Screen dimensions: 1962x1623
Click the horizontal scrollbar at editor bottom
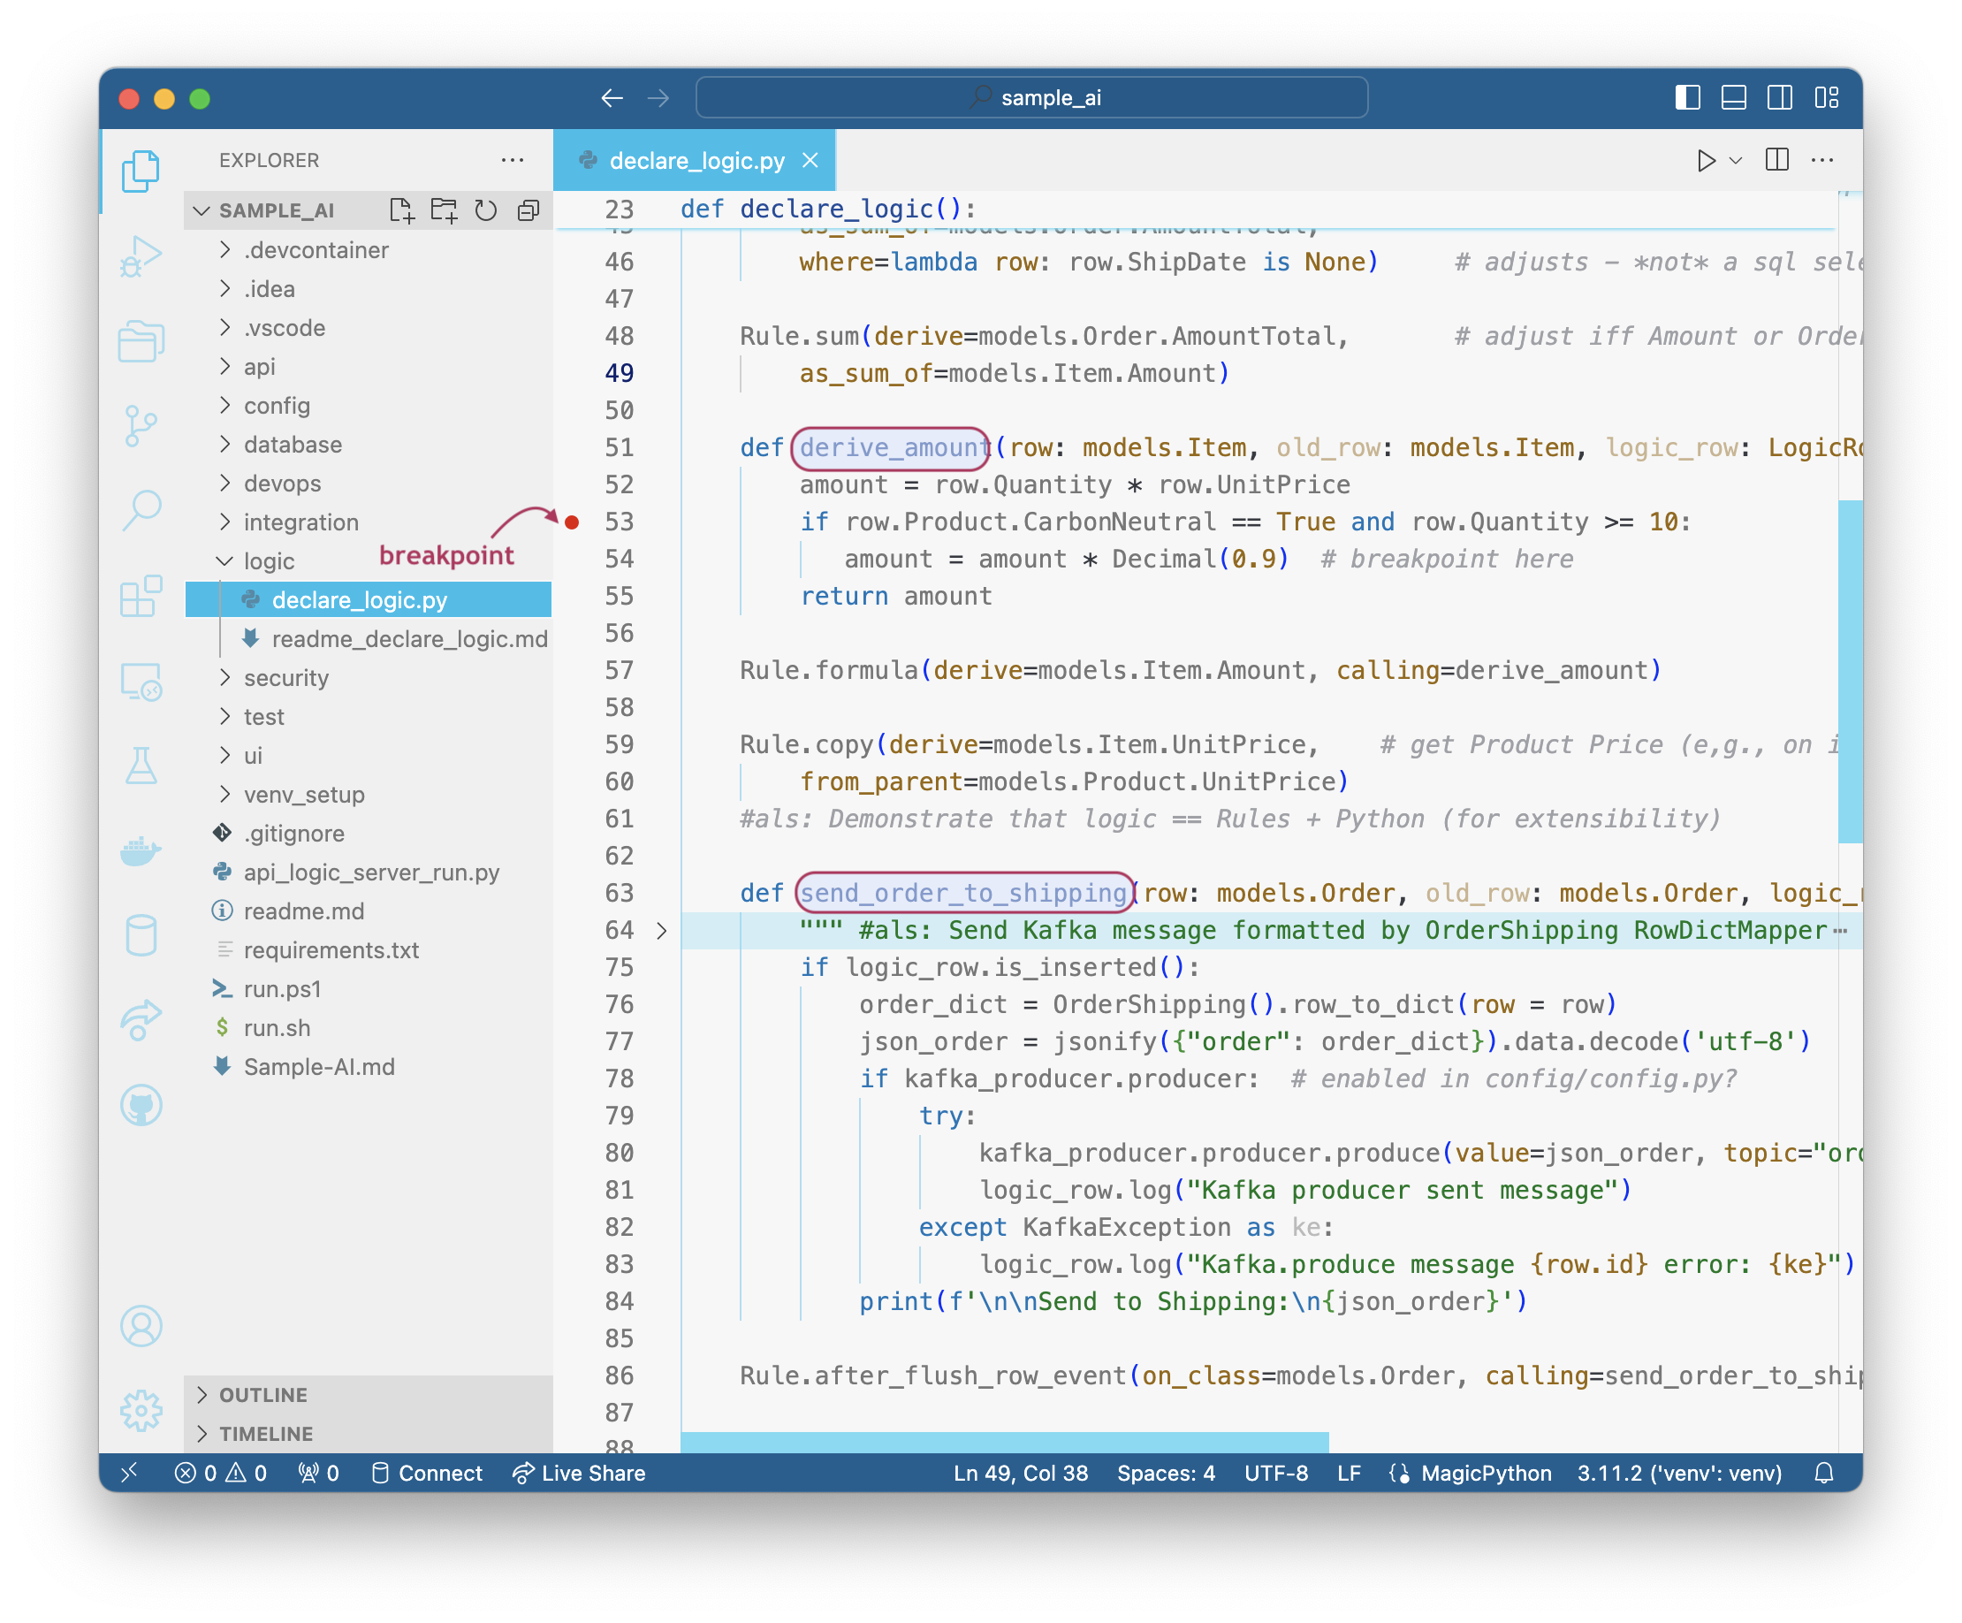point(1003,1442)
